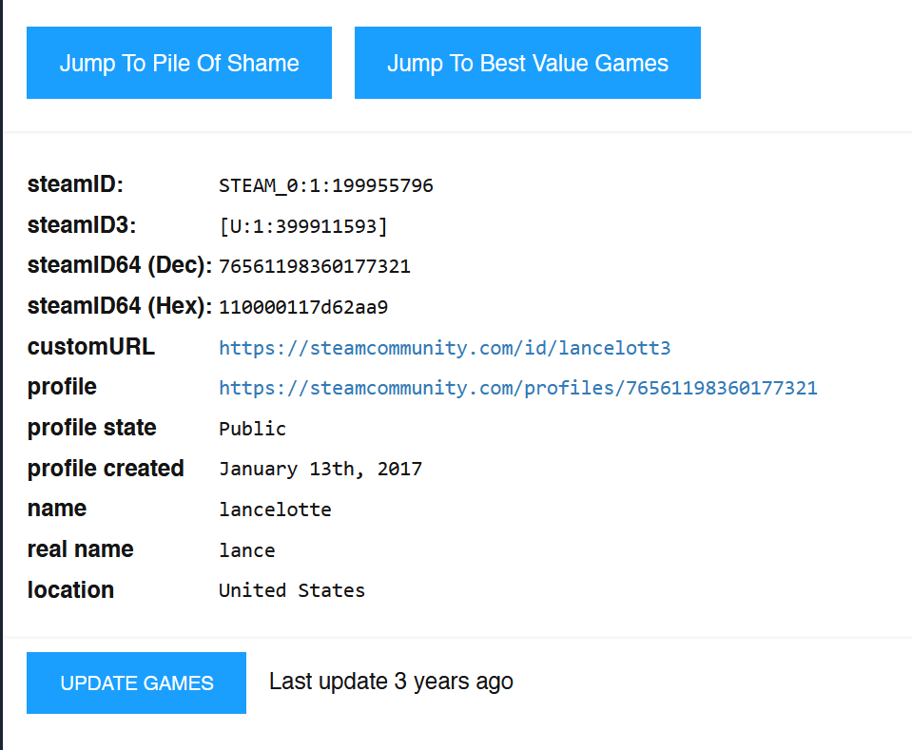Select the steamID64 (Dec) value 76561198360177321

314,266
